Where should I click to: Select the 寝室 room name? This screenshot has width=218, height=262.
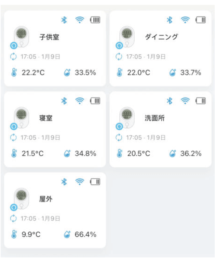(x=46, y=118)
